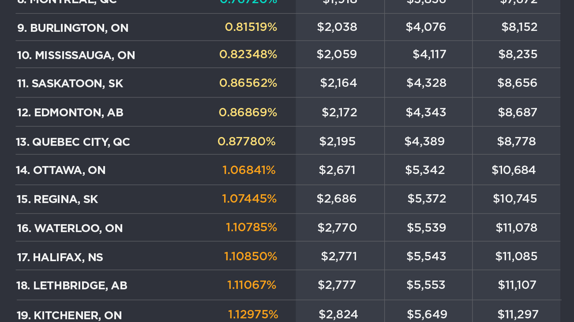Viewport: 574px width, 322px height.
Task: Click the Halifax, NS row label
Action: coord(60,257)
